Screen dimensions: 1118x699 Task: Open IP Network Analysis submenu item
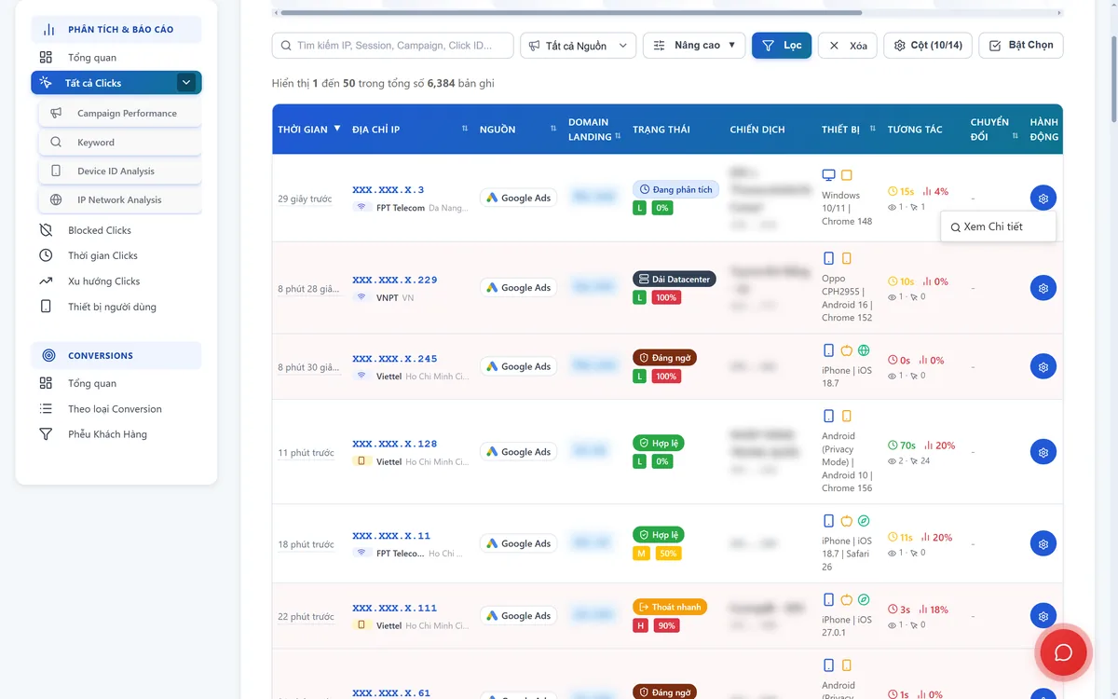pos(120,199)
